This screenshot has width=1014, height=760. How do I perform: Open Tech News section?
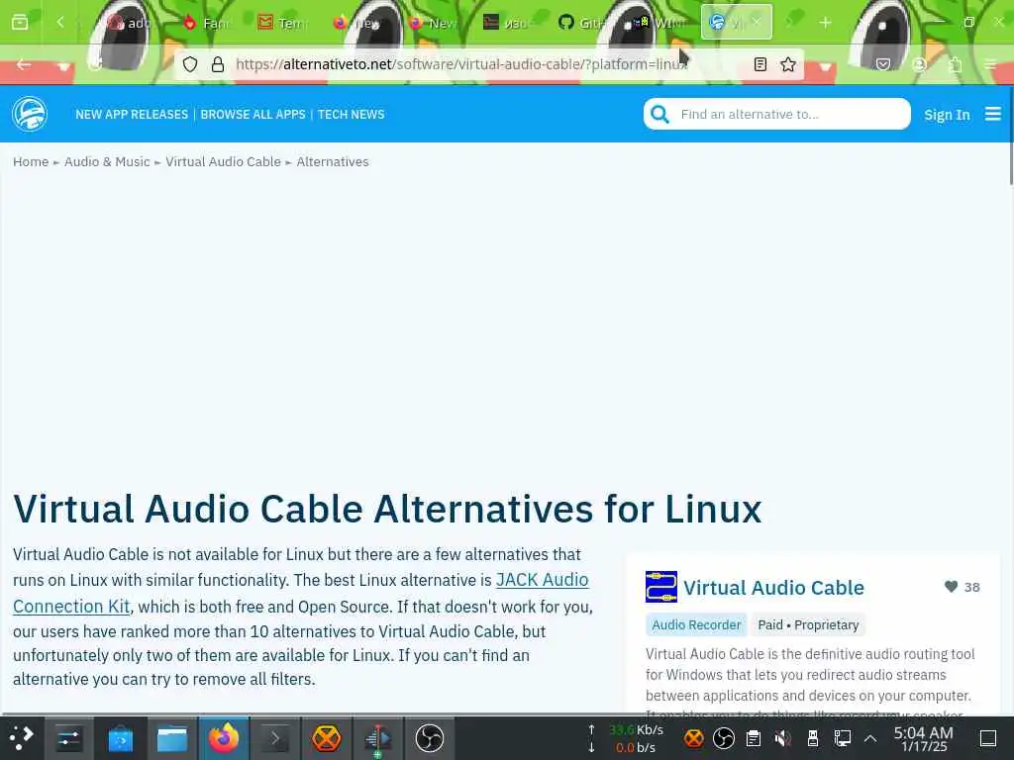tap(352, 115)
